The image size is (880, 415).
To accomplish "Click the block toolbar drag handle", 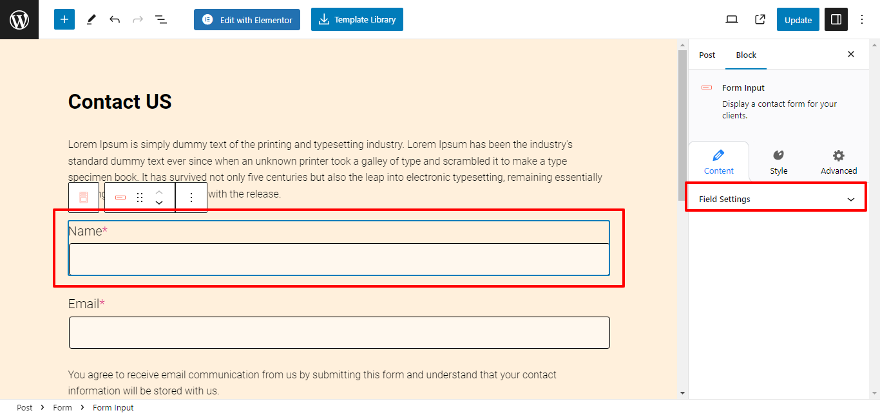I will coord(140,198).
